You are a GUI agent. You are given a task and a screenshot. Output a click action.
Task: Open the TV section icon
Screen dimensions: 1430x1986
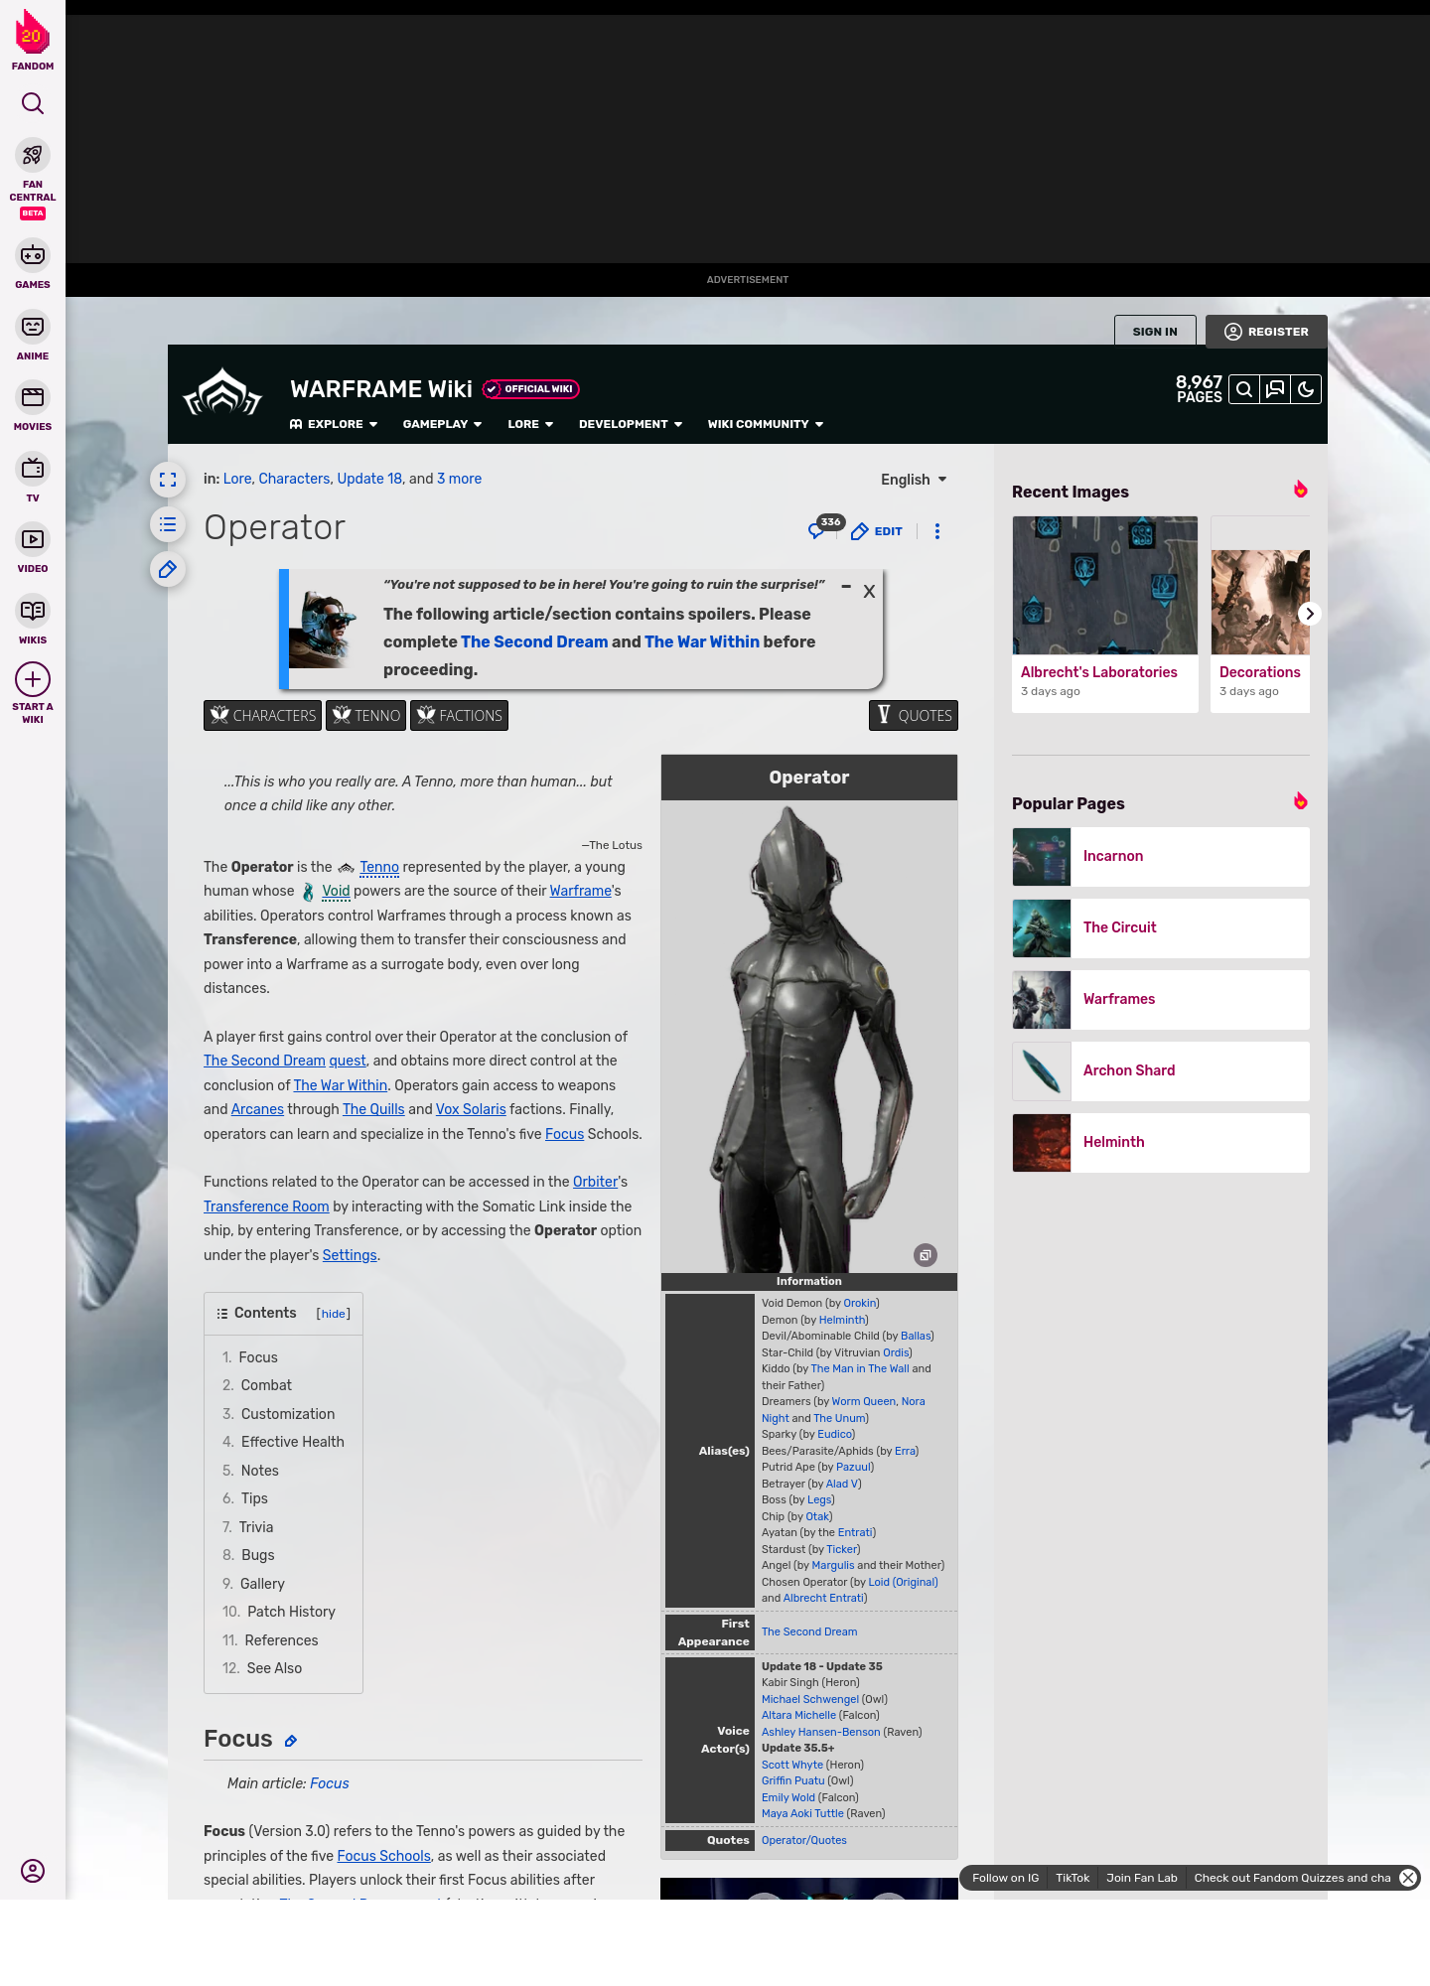coord(33,468)
